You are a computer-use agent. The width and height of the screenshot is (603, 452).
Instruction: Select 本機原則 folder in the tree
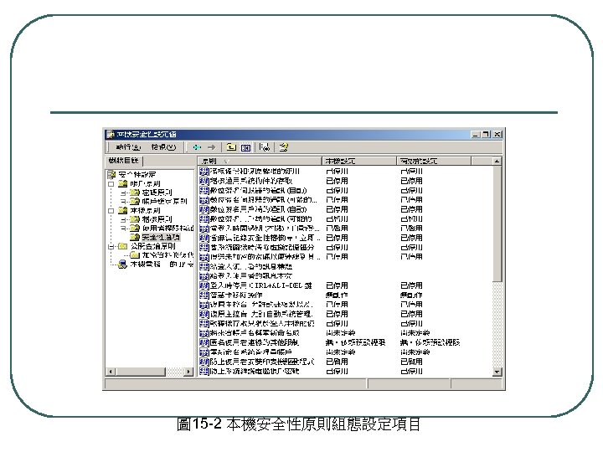(x=145, y=211)
